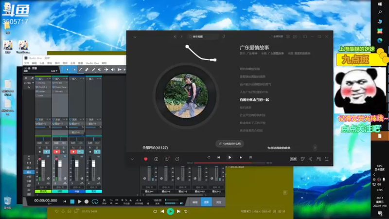Screen dimensions: 389x219
Task: Toggle Mute on mixer channel 1
Action: point(40,148)
